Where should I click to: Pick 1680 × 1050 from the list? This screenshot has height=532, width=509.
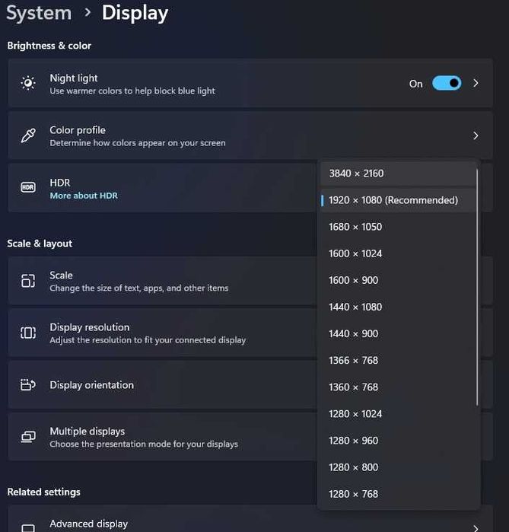pyautogui.click(x=397, y=227)
